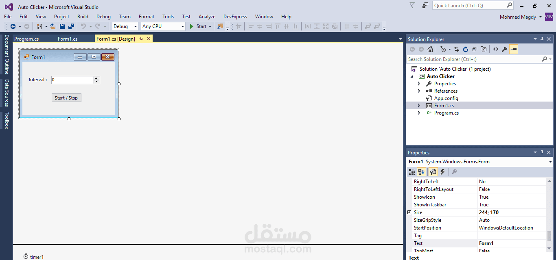Open the Build menu
The height and width of the screenshot is (260, 556).
pos(83,17)
